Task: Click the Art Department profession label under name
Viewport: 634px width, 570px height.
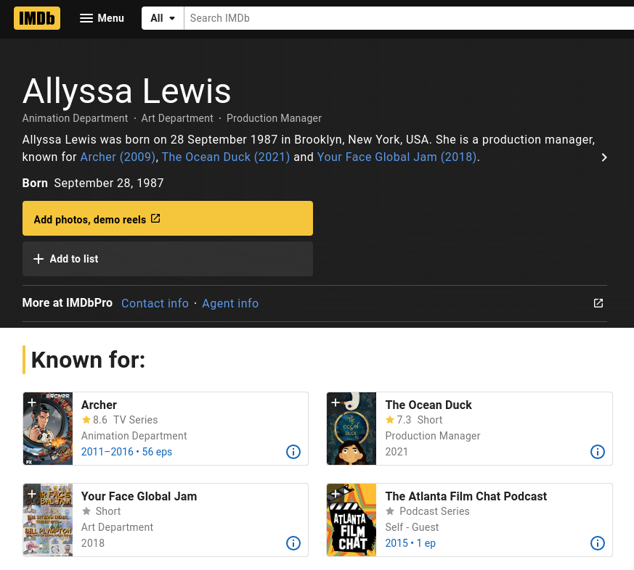Action: click(x=177, y=118)
